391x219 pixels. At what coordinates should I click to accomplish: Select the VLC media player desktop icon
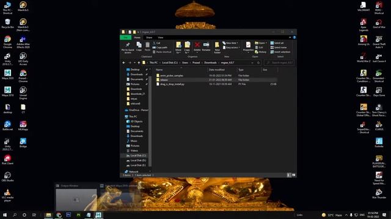[x=7, y=195]
